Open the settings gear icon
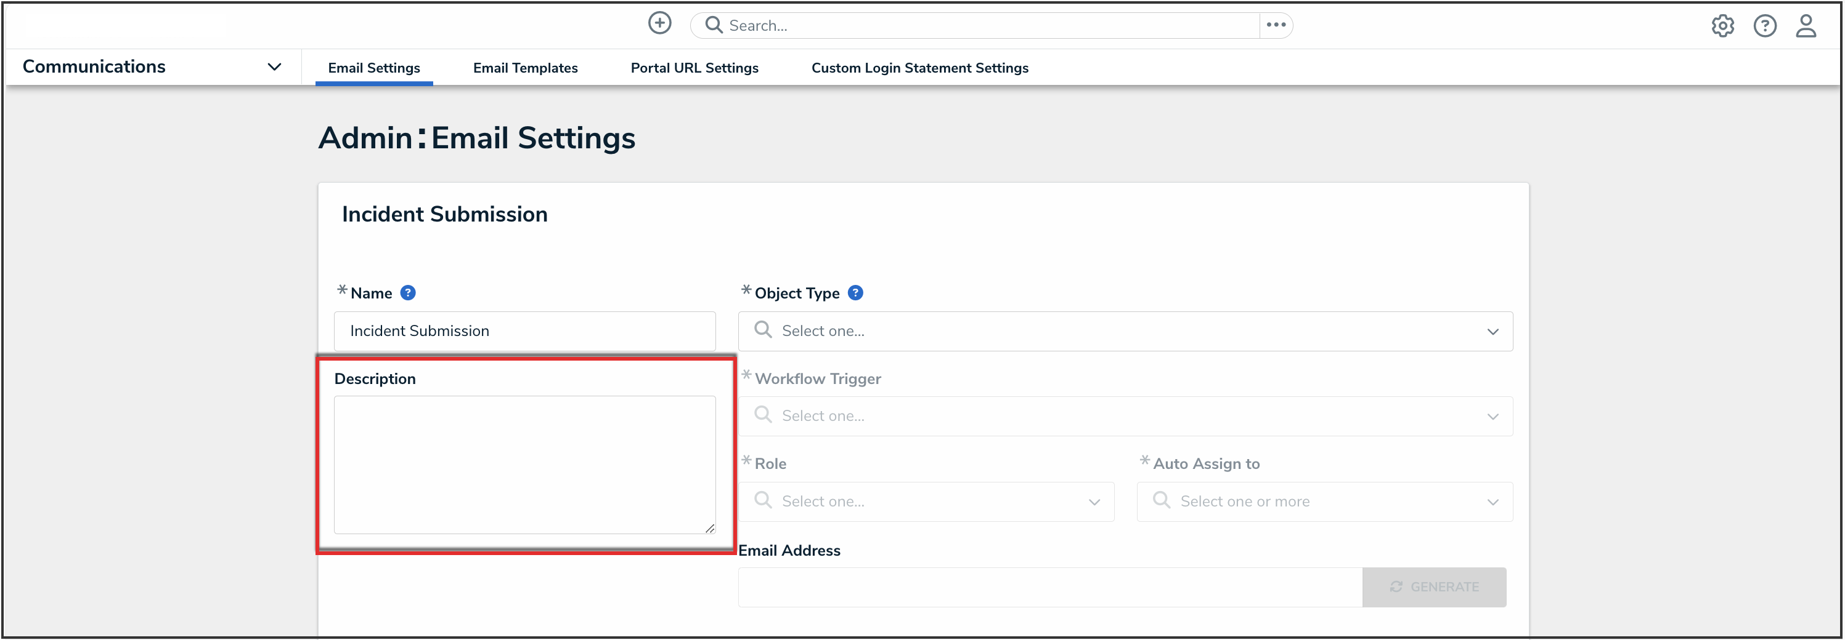This screenshot has height=640, width=1845. 1722,26
